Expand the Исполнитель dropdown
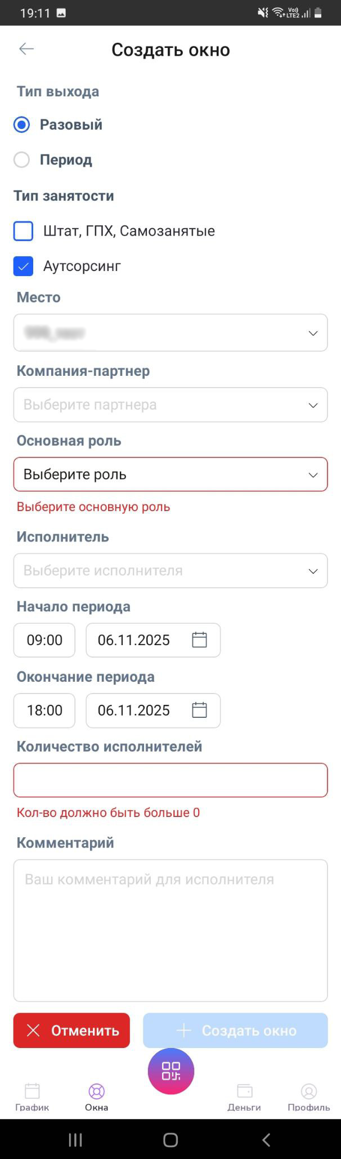The width and height of the screenshot is (341, 1159). [x=170, y=571]
